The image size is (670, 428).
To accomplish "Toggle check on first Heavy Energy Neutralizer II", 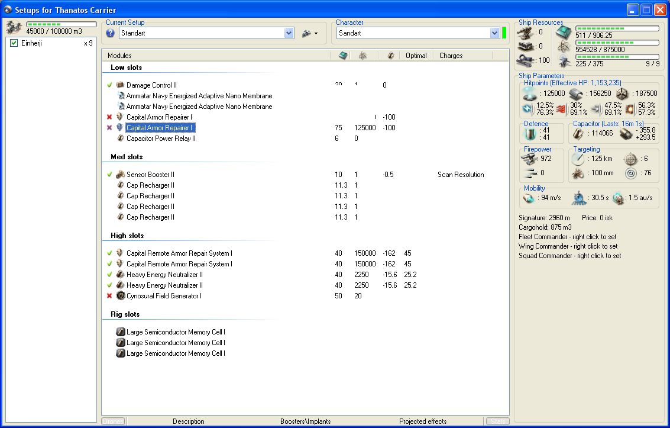I will tap(109, 274).
